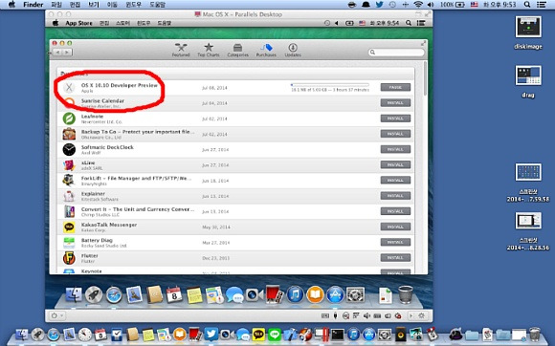Install KakaoTalk Messenger
The height and width of the screenshot is (346, 555).
pyautogui.click(x=395, y=227)
